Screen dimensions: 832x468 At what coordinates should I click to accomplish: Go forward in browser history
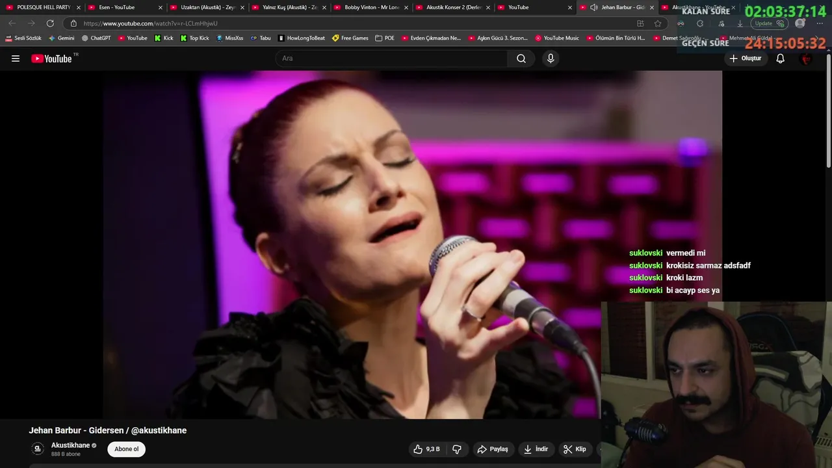[31, 23]
